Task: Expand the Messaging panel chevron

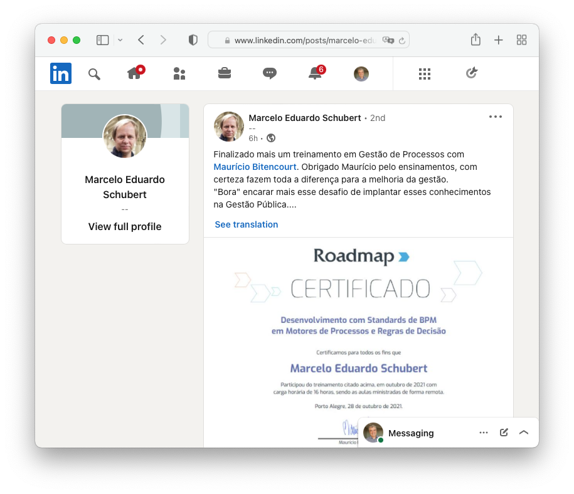Action: point(524,433)
